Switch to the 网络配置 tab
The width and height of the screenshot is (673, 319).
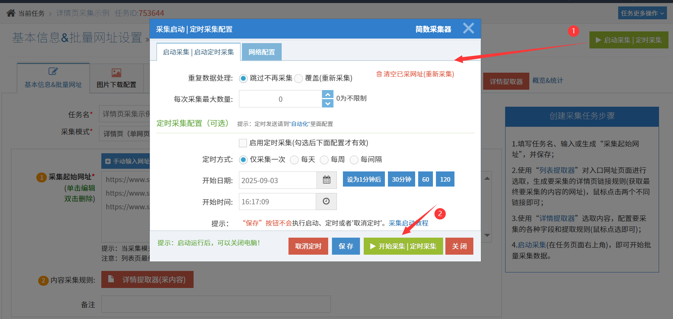pos(262,52)
